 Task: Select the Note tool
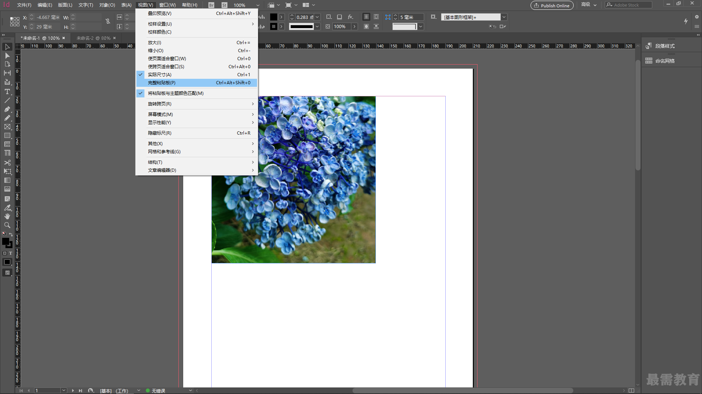[x=7, y=199]
